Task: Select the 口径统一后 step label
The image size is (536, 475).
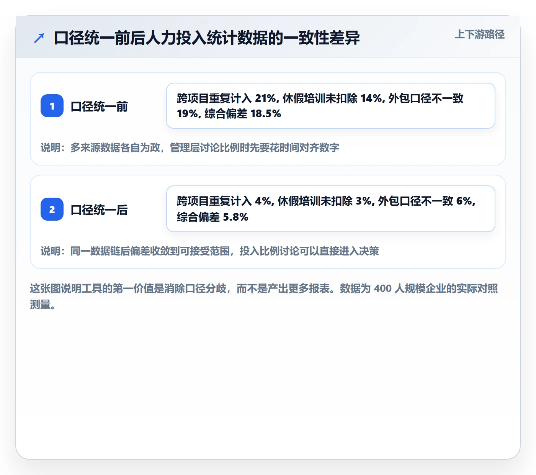Action: pyautogui.click(x=99, y=210)
